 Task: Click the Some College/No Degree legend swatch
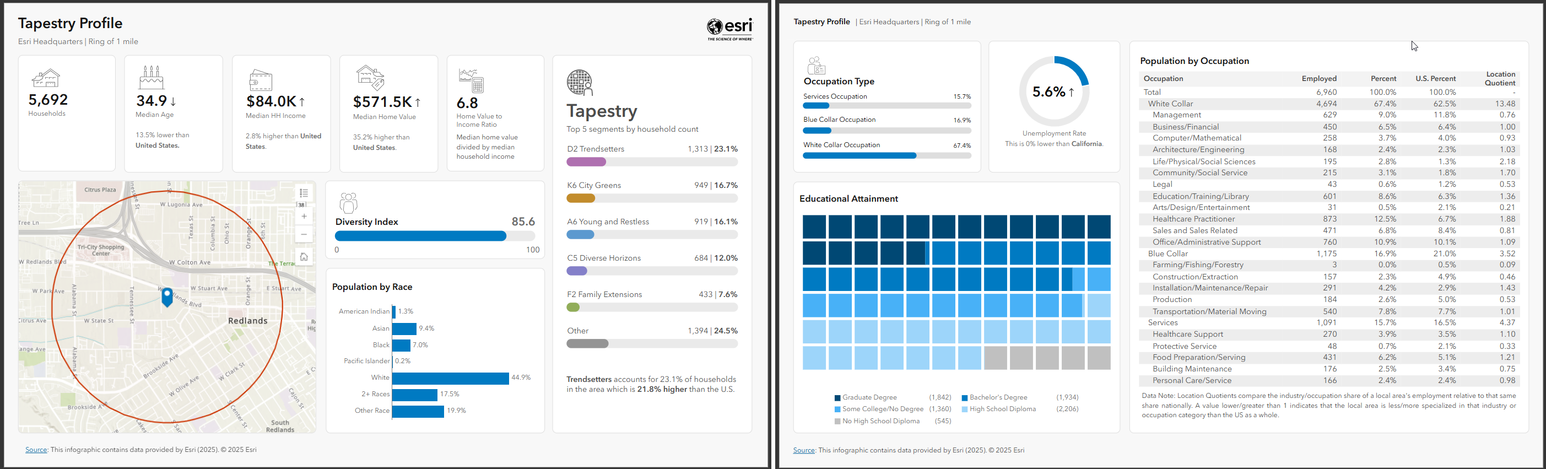(x=837, y=409)
